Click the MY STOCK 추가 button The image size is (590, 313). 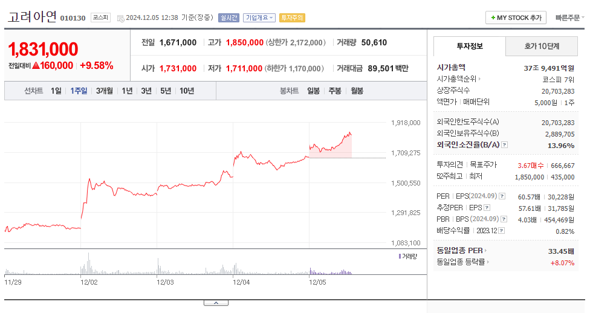(516, 18)
